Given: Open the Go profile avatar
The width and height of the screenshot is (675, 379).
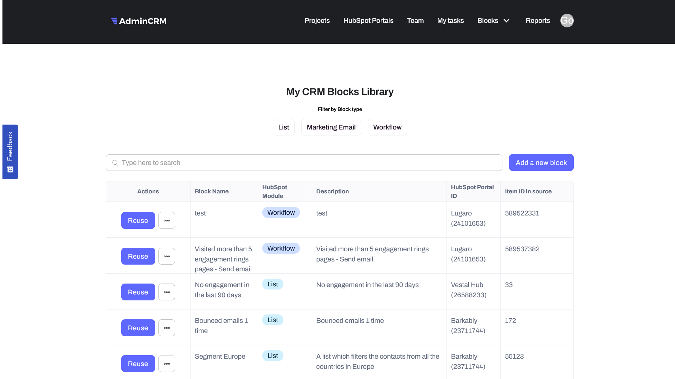Looking at the screenshot, I should [x=566, y=20].
